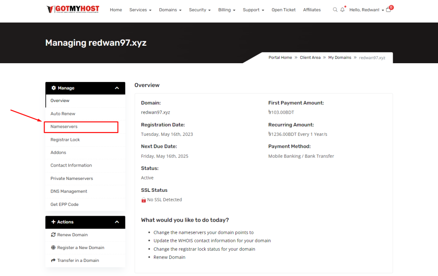Viewport: 438px width, 276px height.
Task: Click the globe icon for Register a New Domain
Action: click(x=53, y=247)
